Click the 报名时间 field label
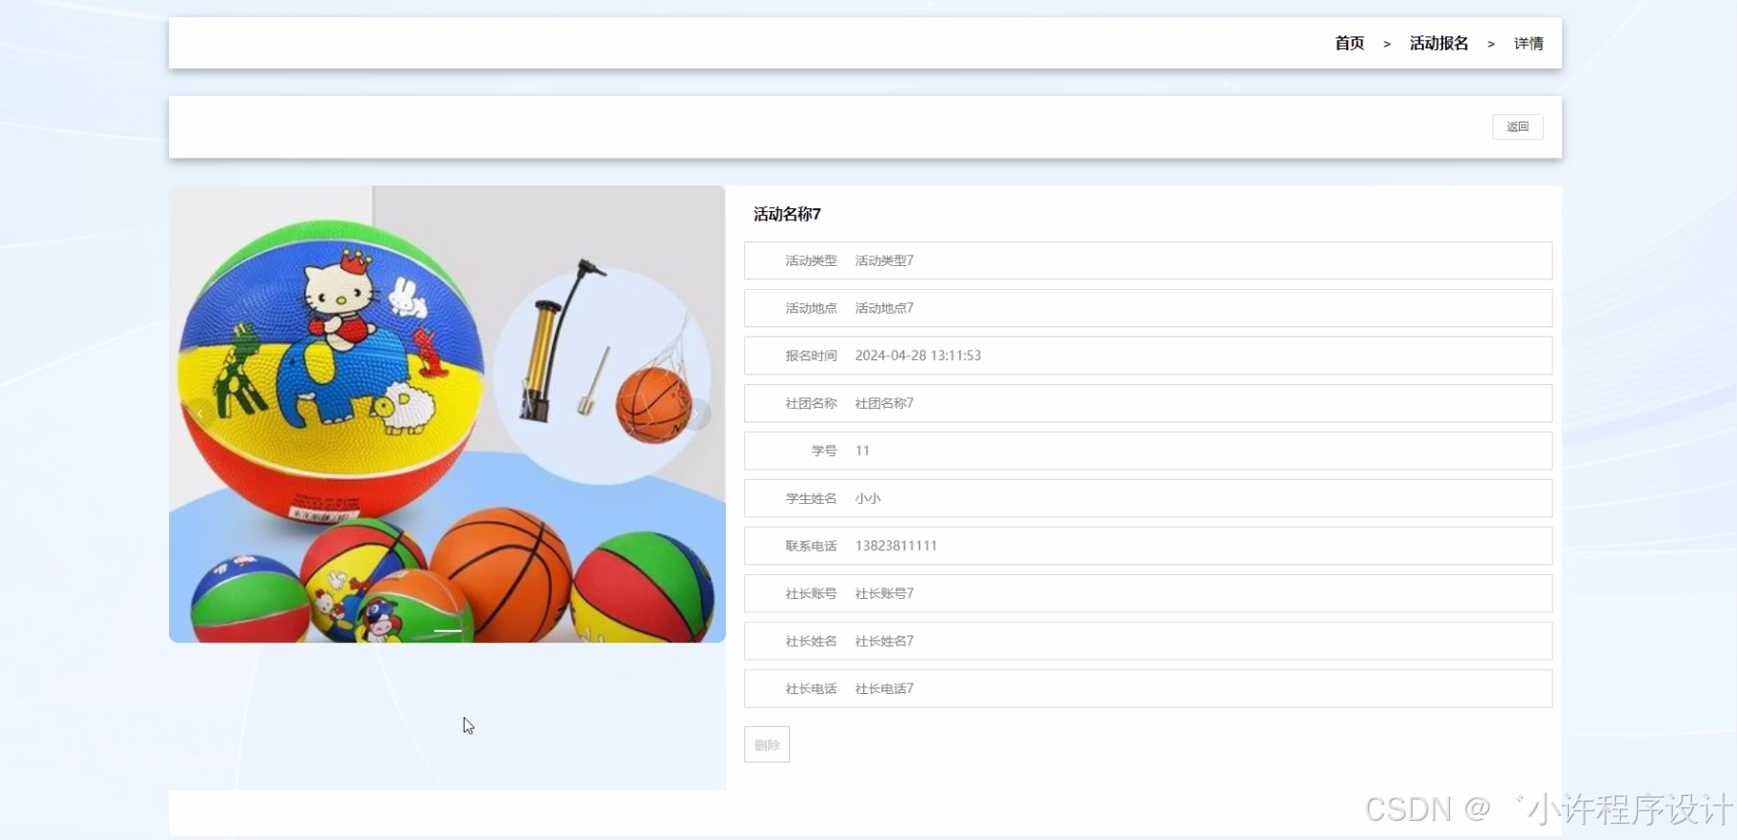Screen dimensions: 1737x840 [811, 355]
